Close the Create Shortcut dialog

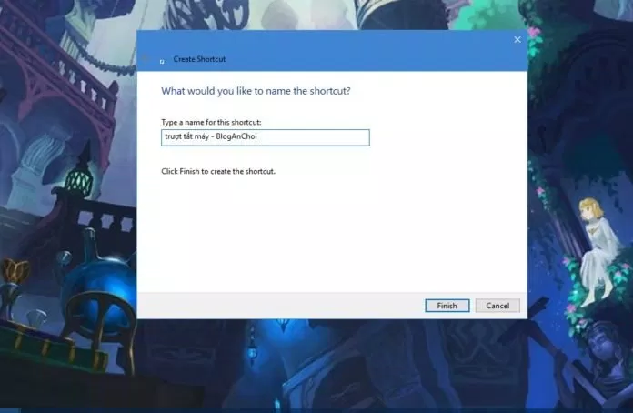click(517, 39)
